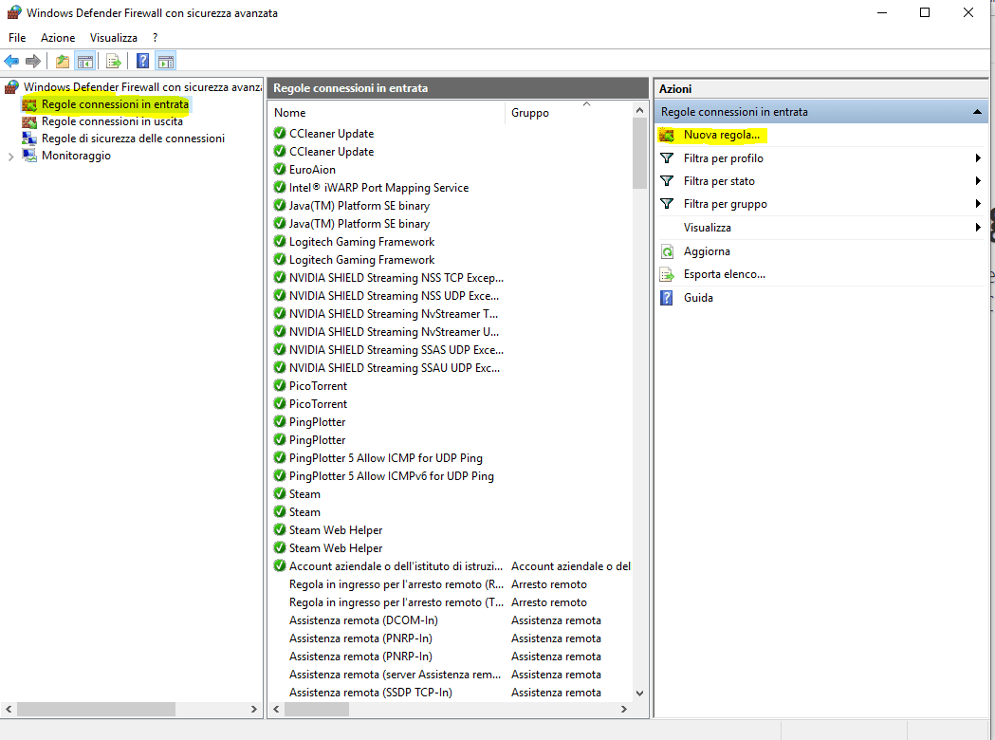Select Regole connessioni in uscita

click(112, 121)
